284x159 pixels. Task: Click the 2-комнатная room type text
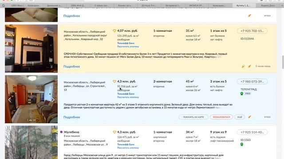(163, 81)
